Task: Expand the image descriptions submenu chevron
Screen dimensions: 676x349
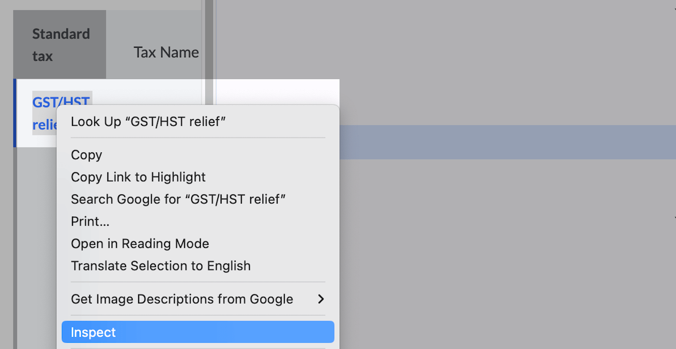Action: pos(321,299)
